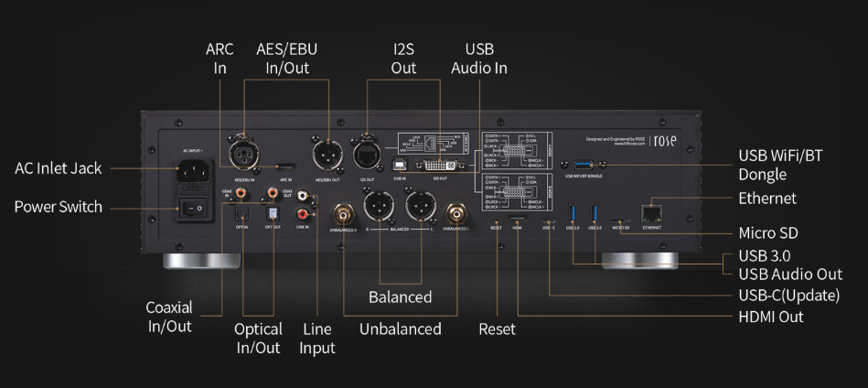Click the Ethernet RJ45 port
The image size is (868, 388).
pyautogui.click(x=651, y=213)
